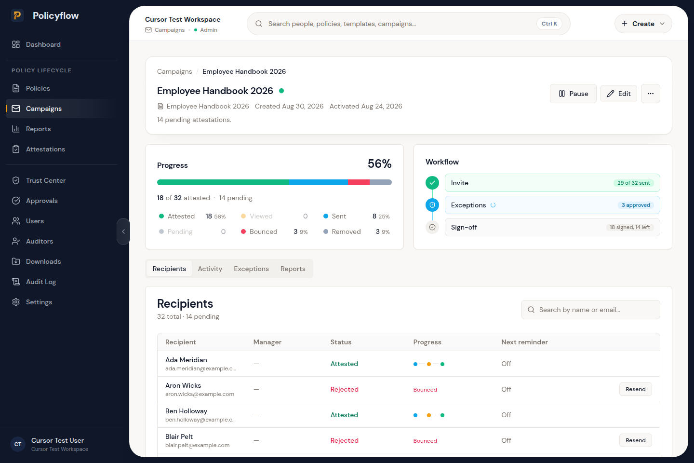Click the Downloads icon in sidebar
Viewport: 694px width, 463px height.
pyautogui.click(x=16, y=261)
